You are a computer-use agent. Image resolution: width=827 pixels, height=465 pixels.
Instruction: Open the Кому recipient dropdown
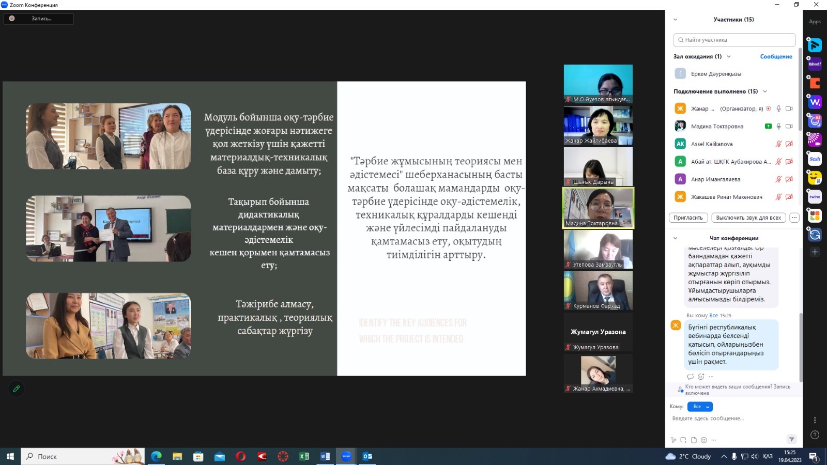point(700,407)
